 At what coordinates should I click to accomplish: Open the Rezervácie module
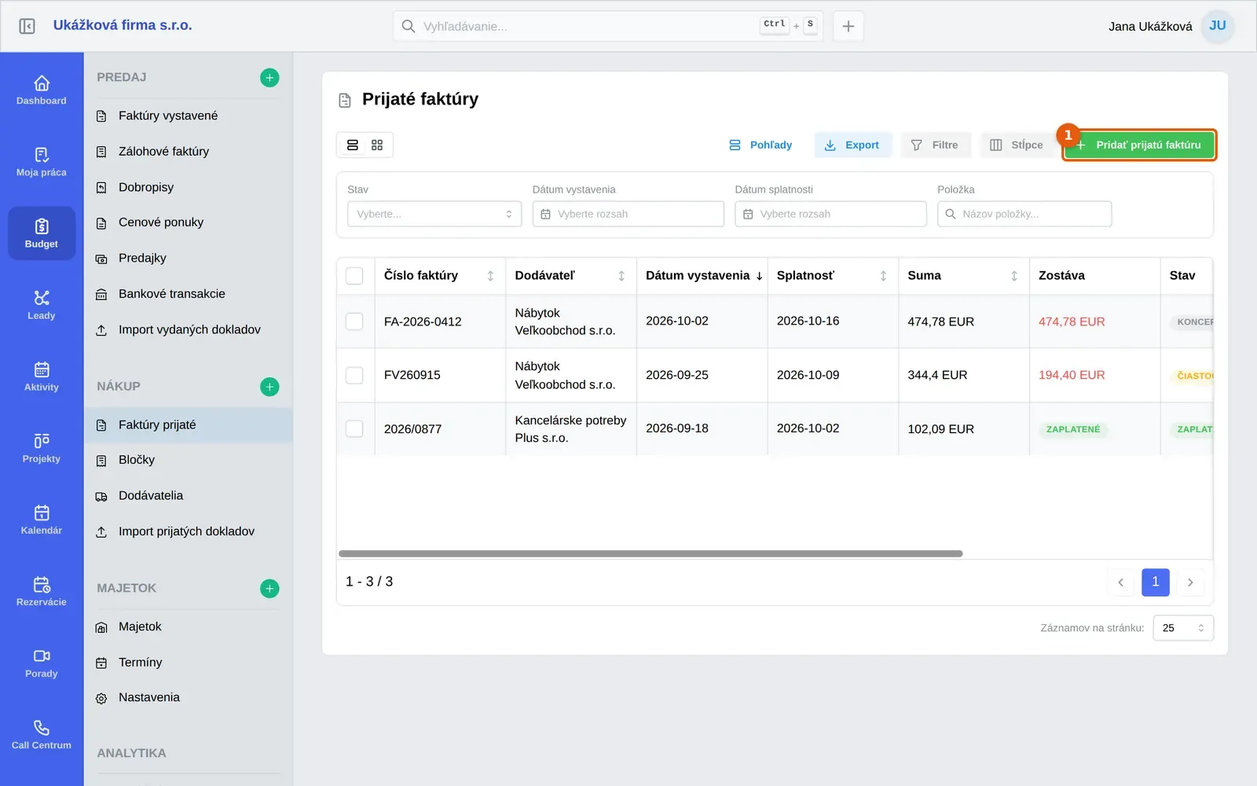[x=42, y=591]
